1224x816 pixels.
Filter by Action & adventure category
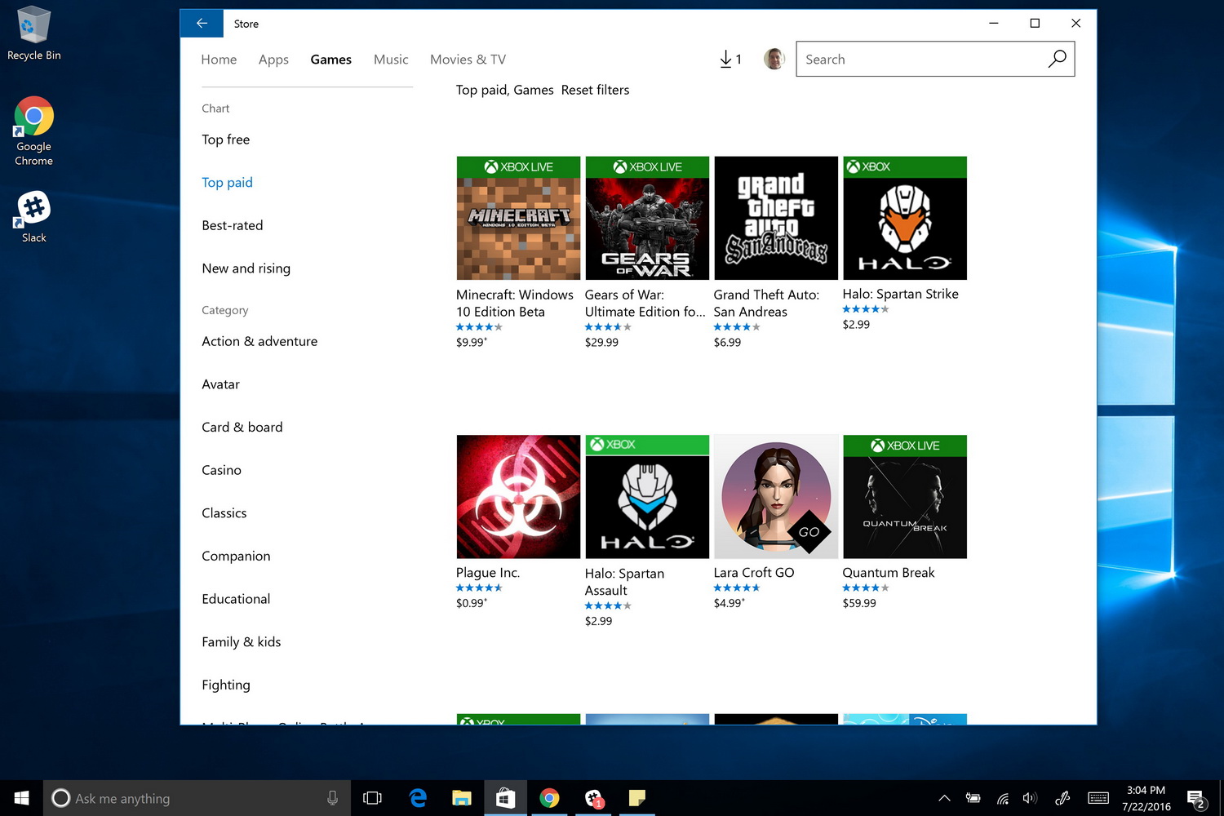(x=259, y=341)
